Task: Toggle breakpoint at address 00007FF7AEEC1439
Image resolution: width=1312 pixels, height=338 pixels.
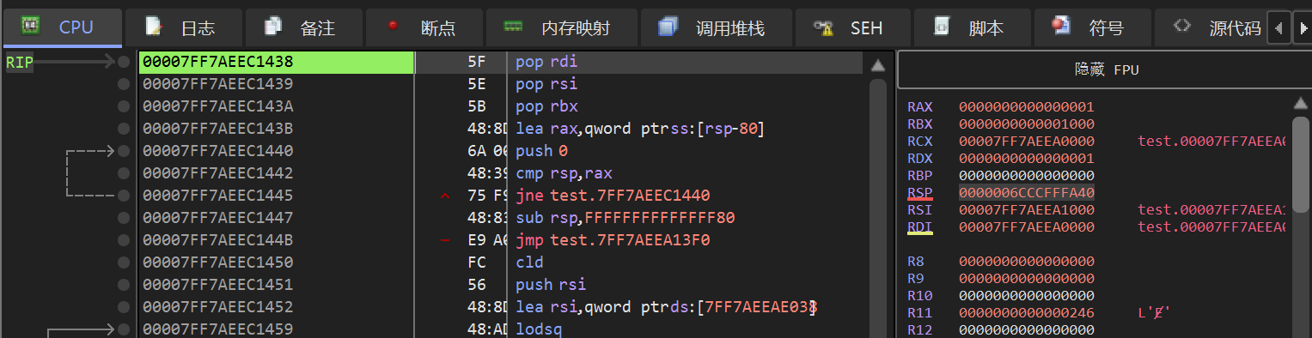Action: point(124,84)
